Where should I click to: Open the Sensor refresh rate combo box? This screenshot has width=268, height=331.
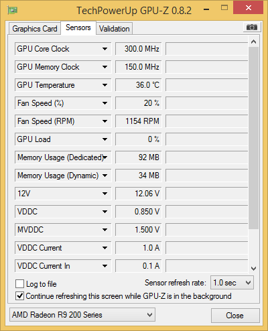point(232,283)
